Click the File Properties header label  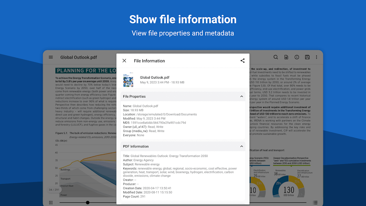134,97
